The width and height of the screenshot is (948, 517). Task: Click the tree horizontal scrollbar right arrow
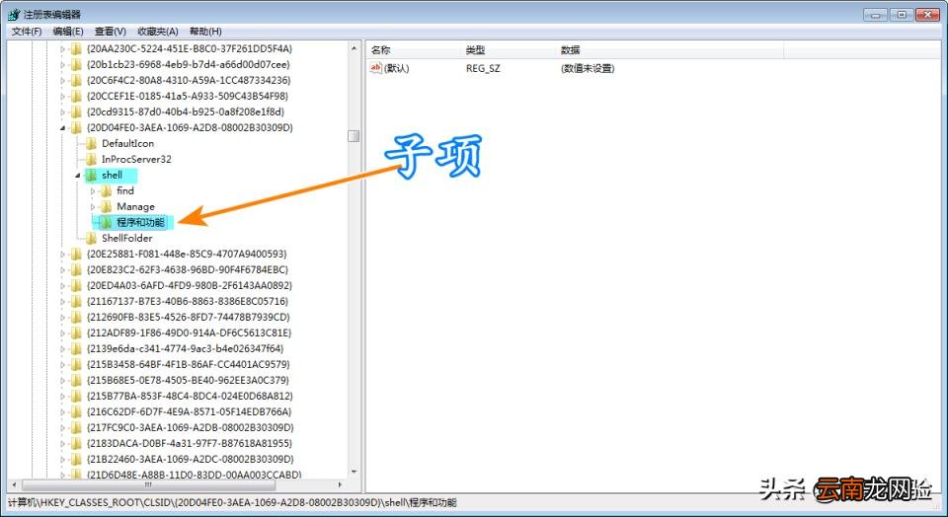341,485
